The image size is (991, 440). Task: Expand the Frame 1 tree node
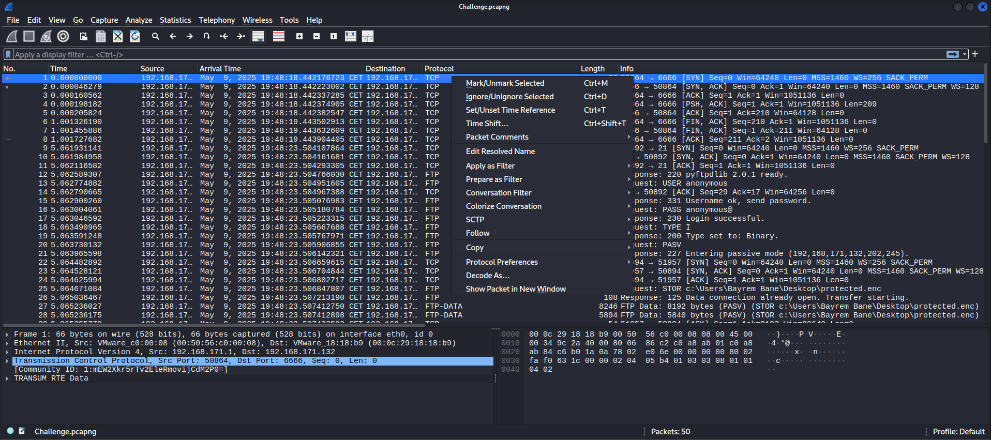click(x=7, y=335)
